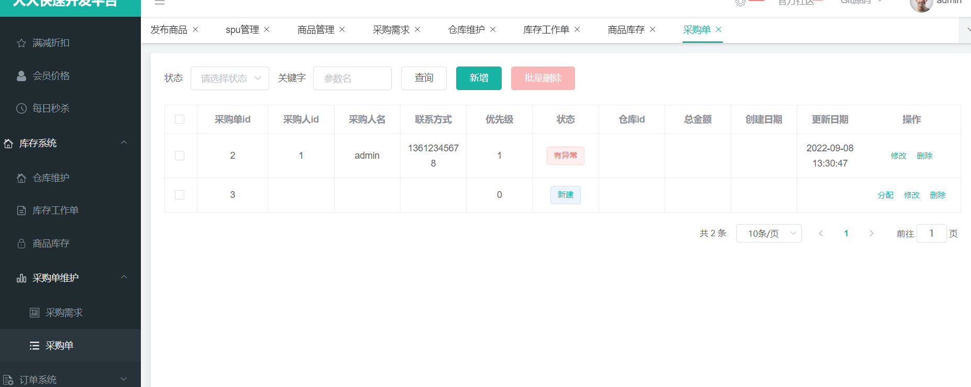Click the user icon beside 会员价格
The image size is (971, 387).
pos(21,76)
